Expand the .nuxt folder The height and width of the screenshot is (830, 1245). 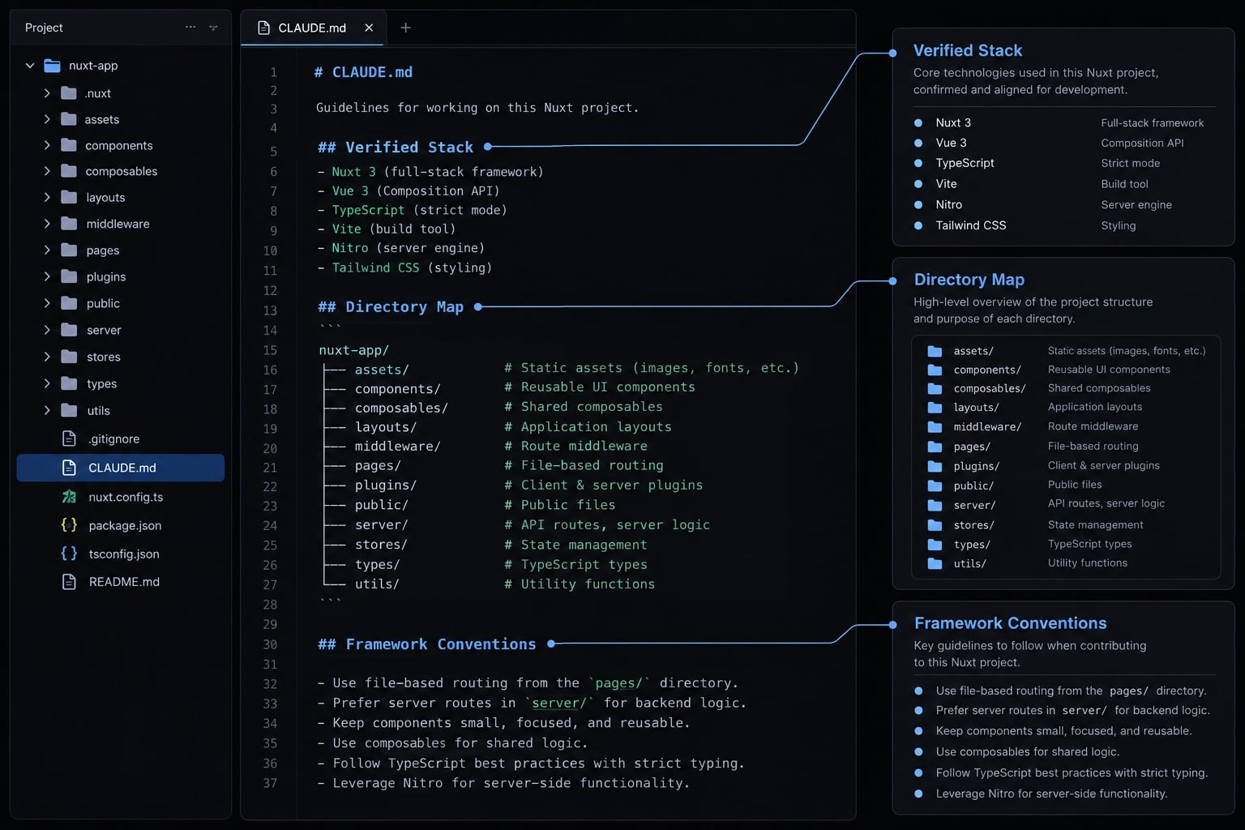point(47,93)
